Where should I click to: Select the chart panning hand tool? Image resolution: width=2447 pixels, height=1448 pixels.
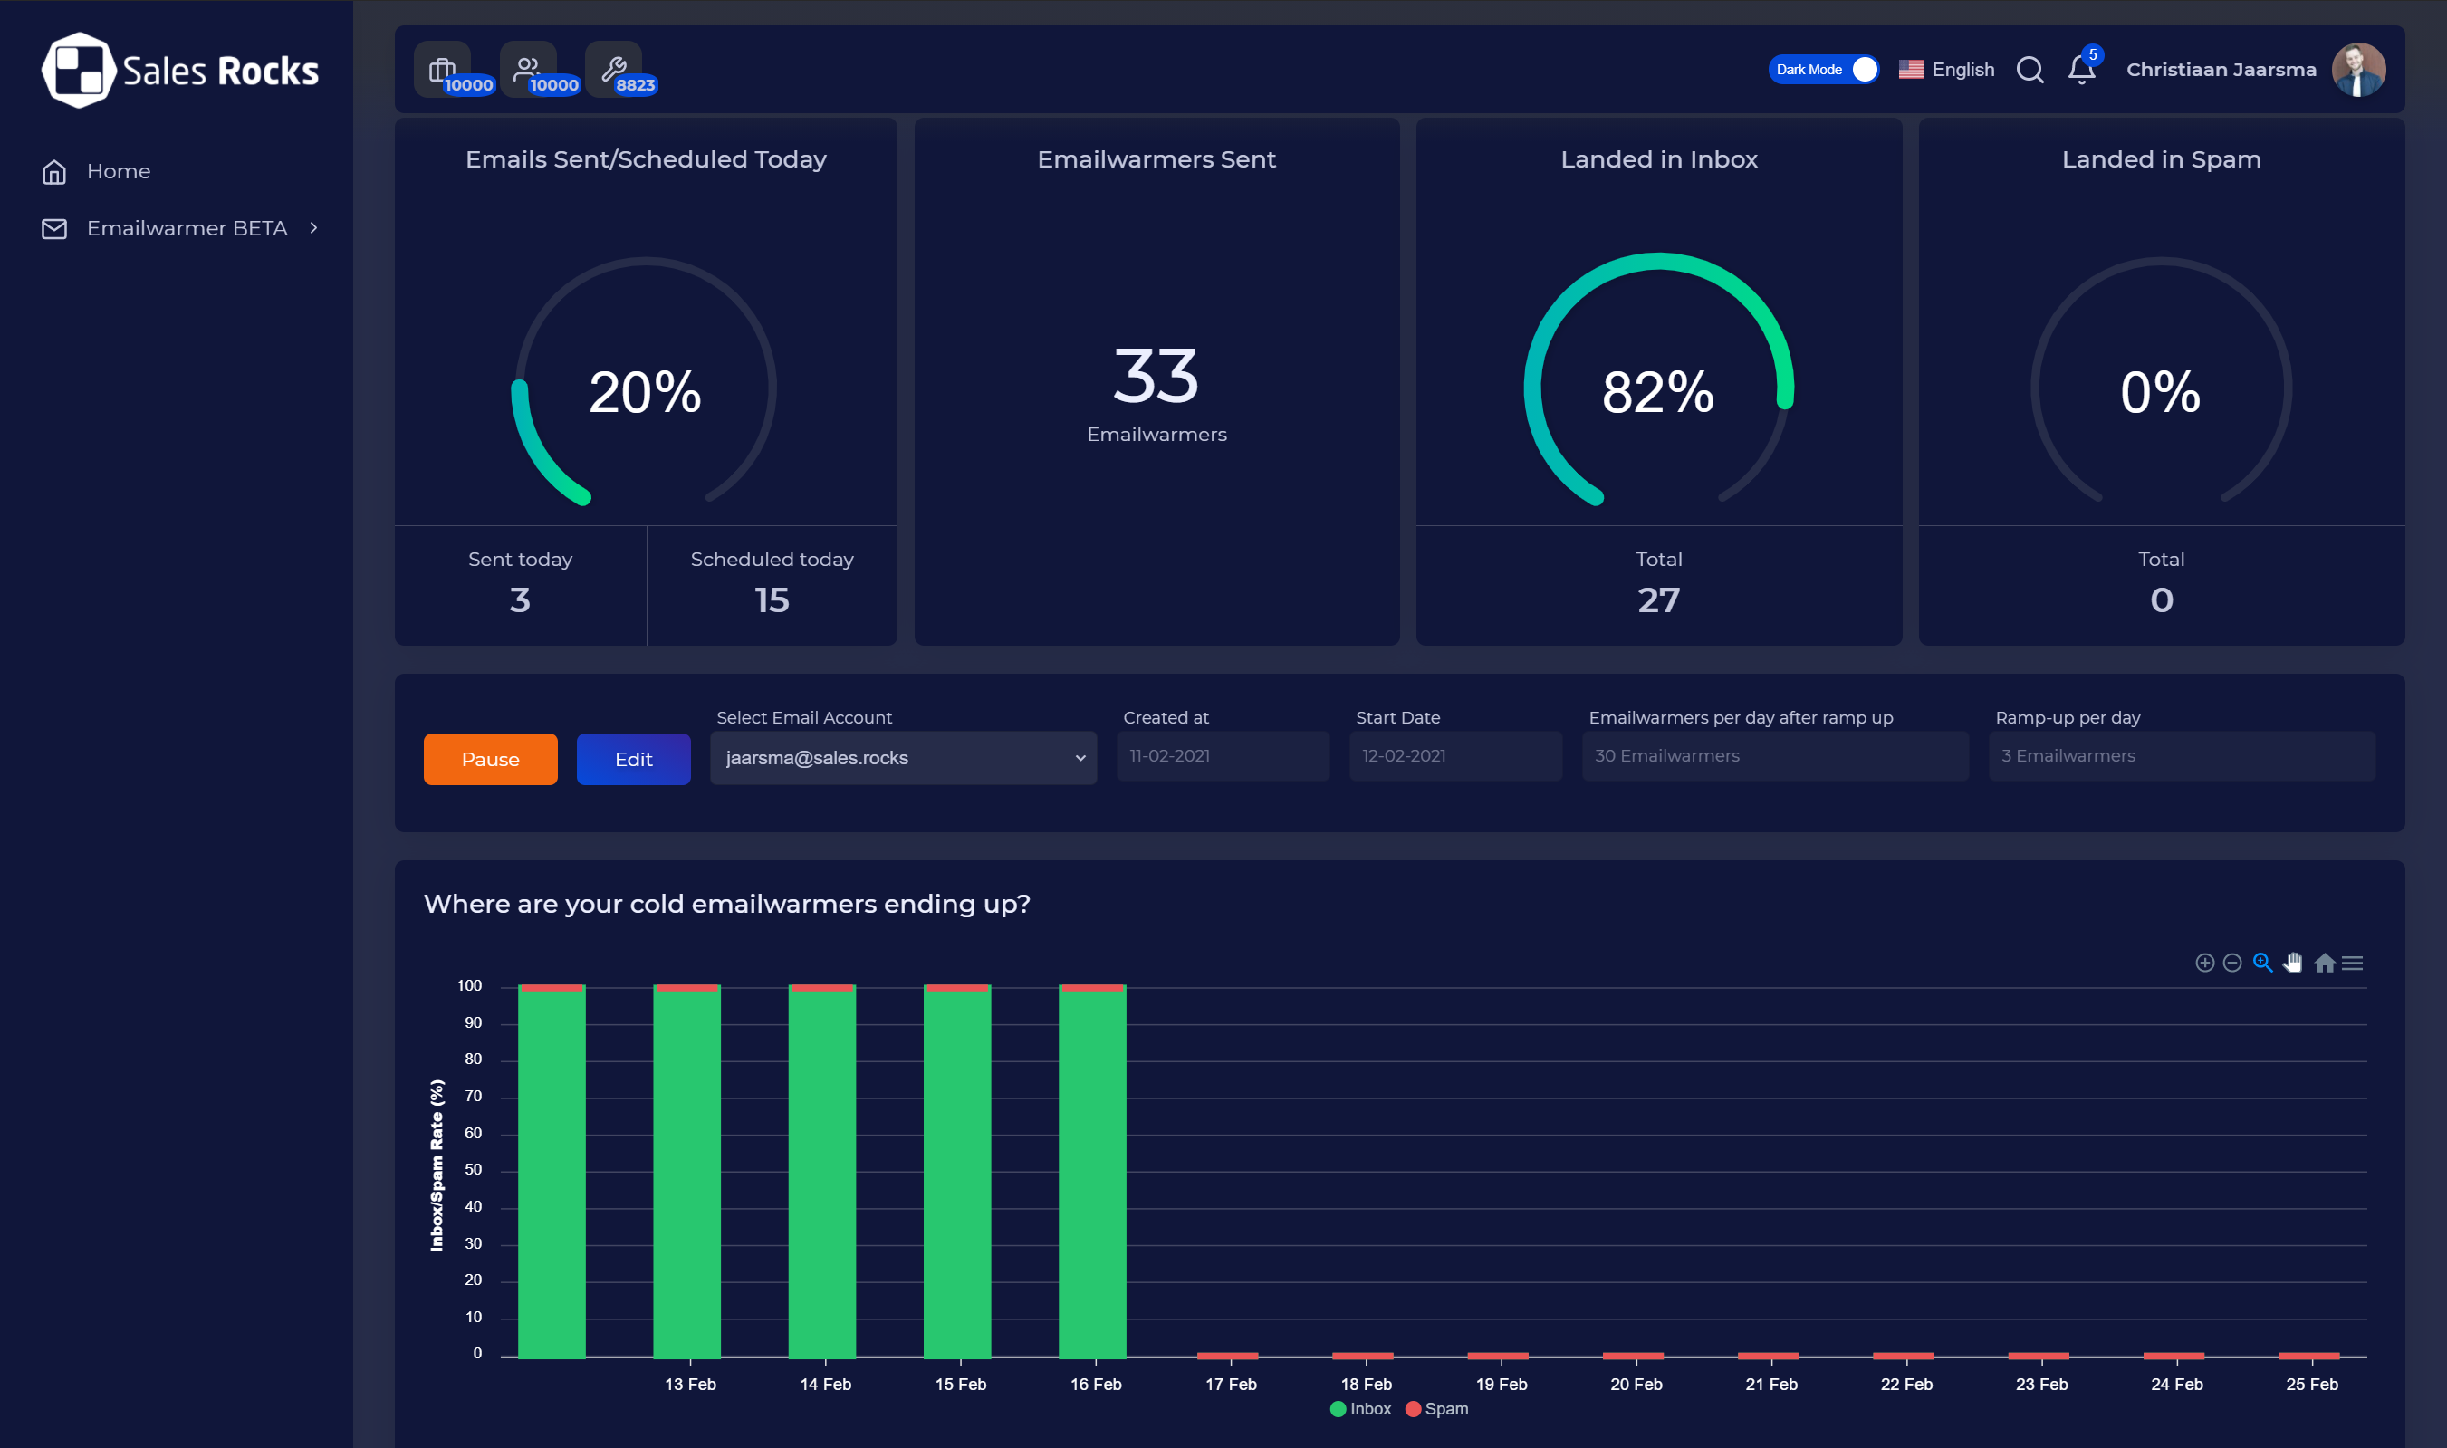2293,963
